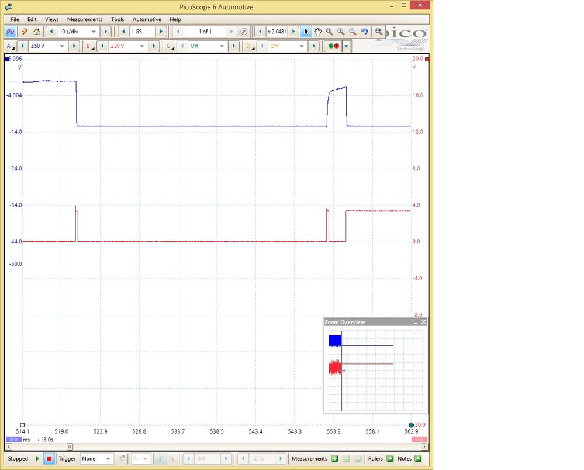Select Scope Mode waveform icon

point(11,32)
